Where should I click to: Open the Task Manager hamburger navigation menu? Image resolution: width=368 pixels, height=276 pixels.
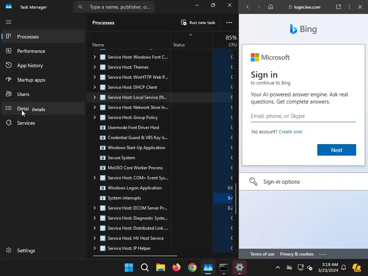[x=9, y=22]
